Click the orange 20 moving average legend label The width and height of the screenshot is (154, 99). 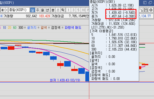pyautogui.click(x=9, y=27)
